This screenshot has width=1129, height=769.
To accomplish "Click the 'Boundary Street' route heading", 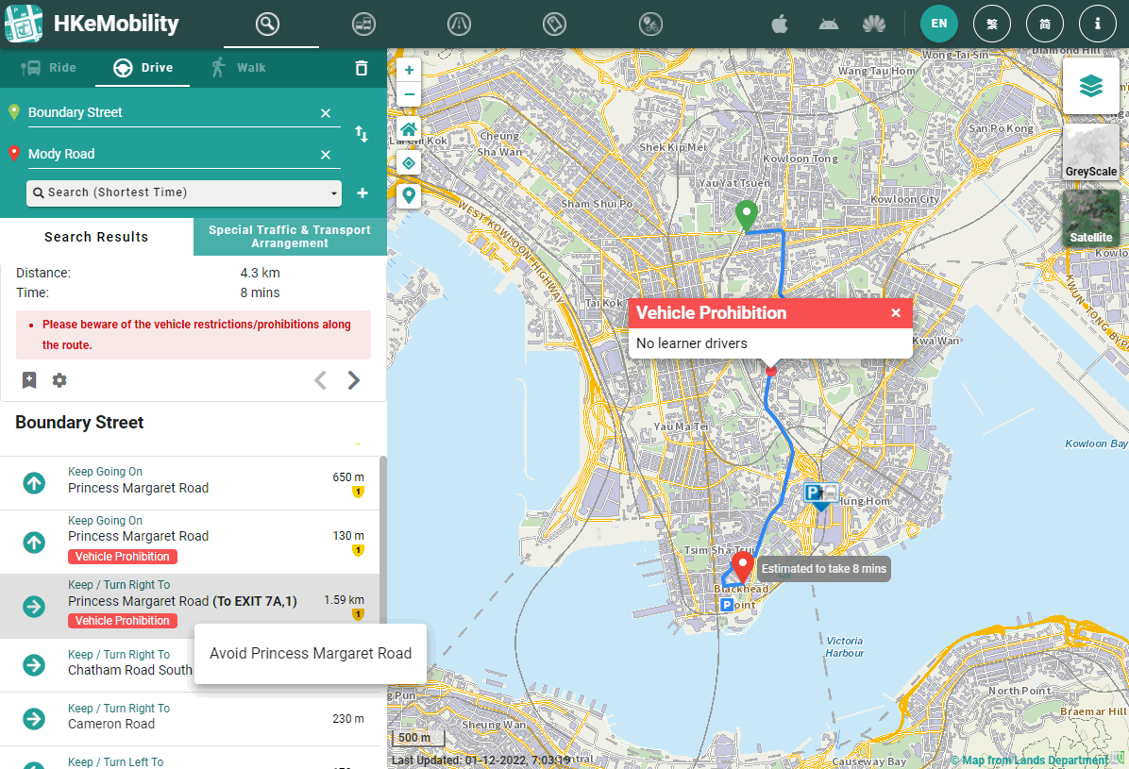I will 79,423.
